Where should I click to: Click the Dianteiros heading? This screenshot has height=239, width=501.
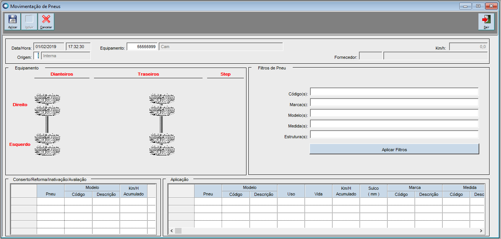pos(62,74)
